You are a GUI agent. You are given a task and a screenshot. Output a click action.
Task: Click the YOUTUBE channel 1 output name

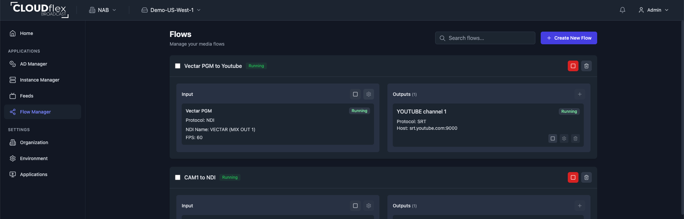click(x=421, y=111)
